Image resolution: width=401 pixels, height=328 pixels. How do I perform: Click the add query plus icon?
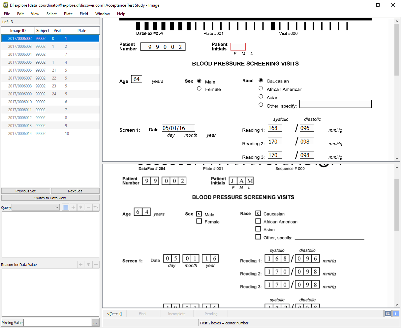tap(73, 208)
